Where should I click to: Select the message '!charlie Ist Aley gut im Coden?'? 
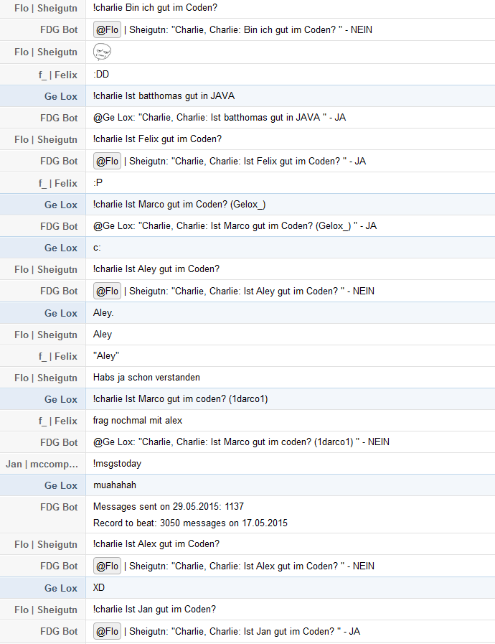point(156,269)
